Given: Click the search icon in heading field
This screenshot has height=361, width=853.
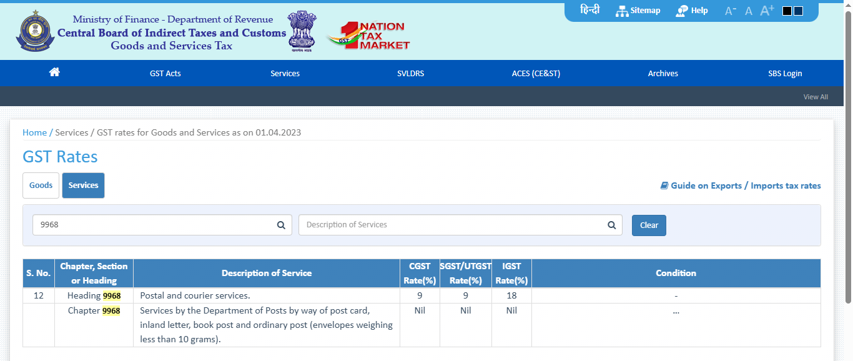Looking at the screenshot, I should [281, 225].
